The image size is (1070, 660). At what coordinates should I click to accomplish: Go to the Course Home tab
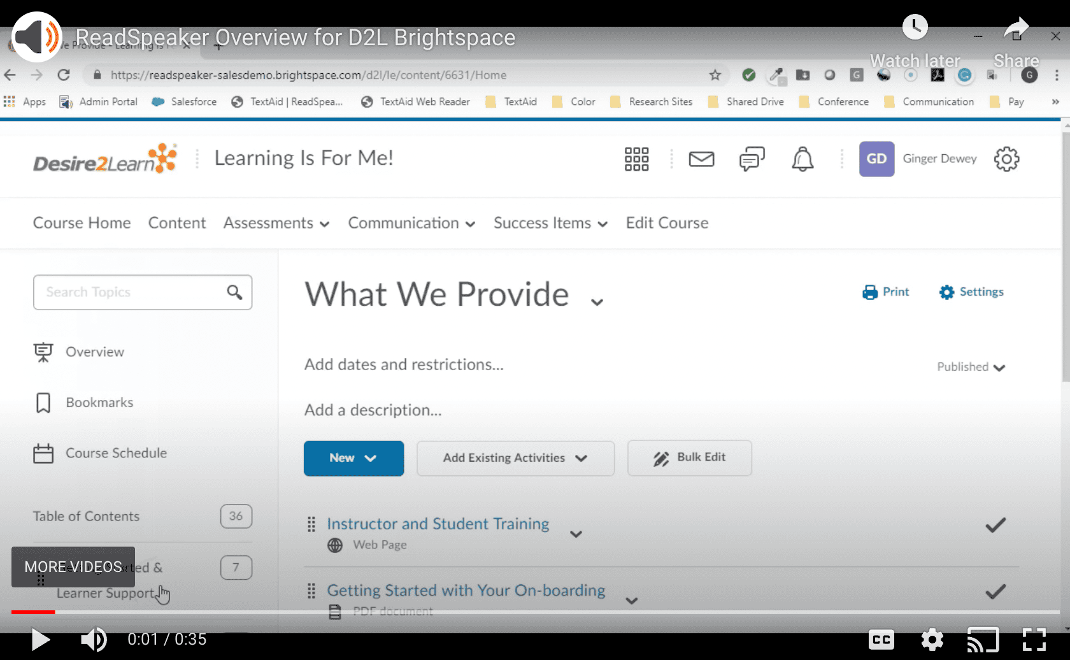(82, 223)
